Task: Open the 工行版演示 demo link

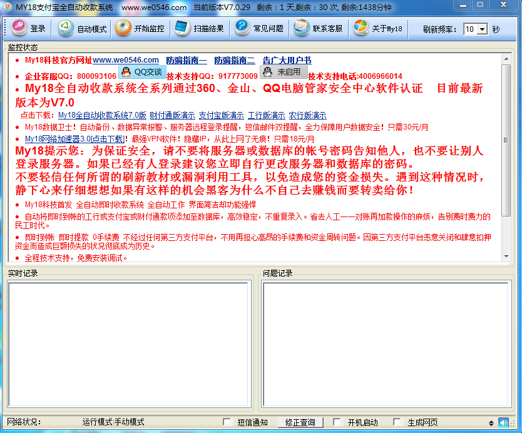Action: tap(267, 116)
